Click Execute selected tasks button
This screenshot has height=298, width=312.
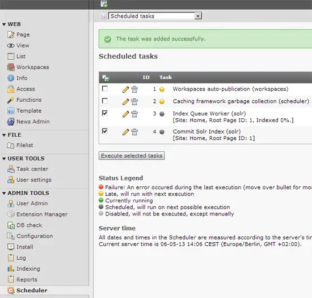(x=132, y=156)
